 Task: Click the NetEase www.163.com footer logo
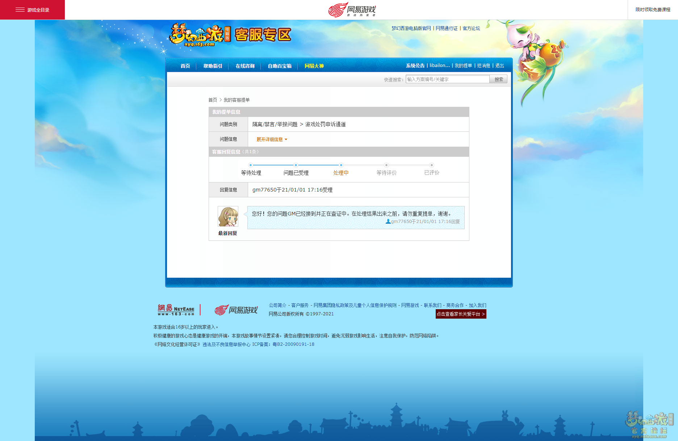pos(176,310)
